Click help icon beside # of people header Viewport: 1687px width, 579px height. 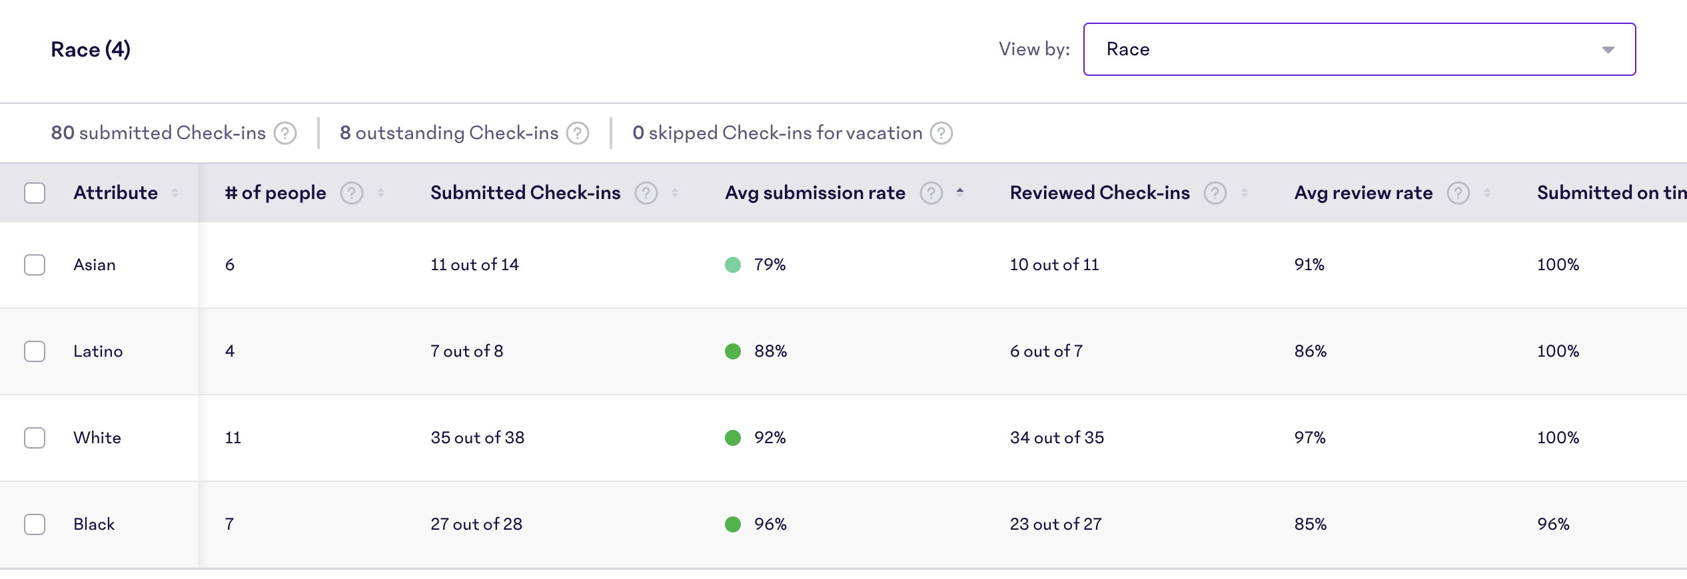point(352,193)
